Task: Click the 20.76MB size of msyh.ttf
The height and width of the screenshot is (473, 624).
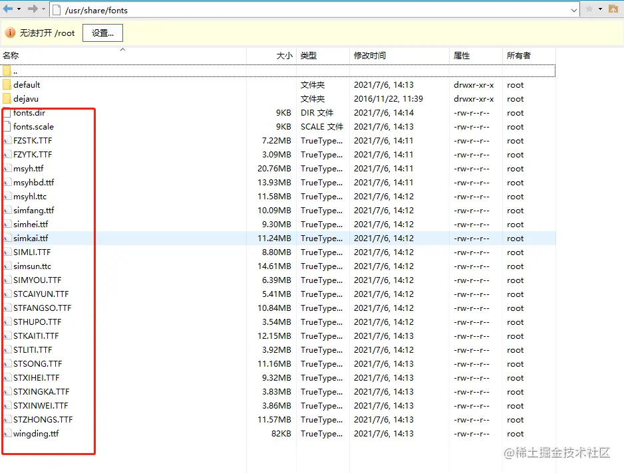Action: click(x=274, y=169)
